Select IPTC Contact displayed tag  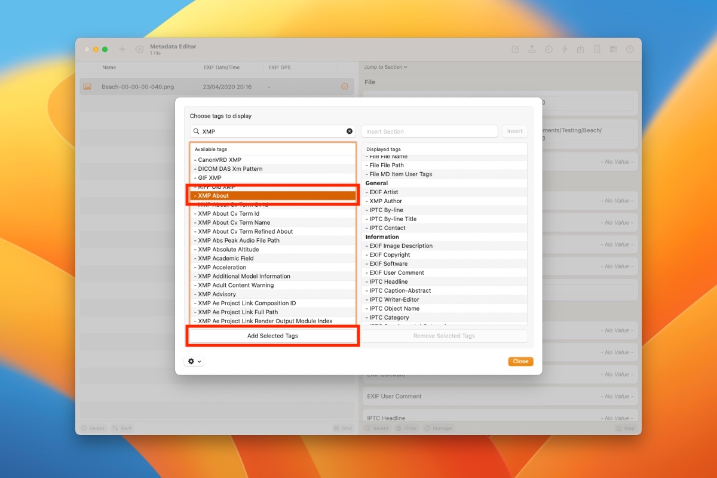tap(445, 228)
